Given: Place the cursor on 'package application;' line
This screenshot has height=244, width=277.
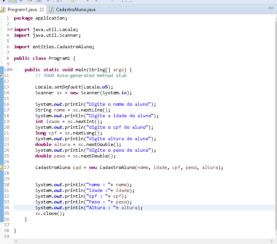Looking at the screenshot, I should pos(41,18).
